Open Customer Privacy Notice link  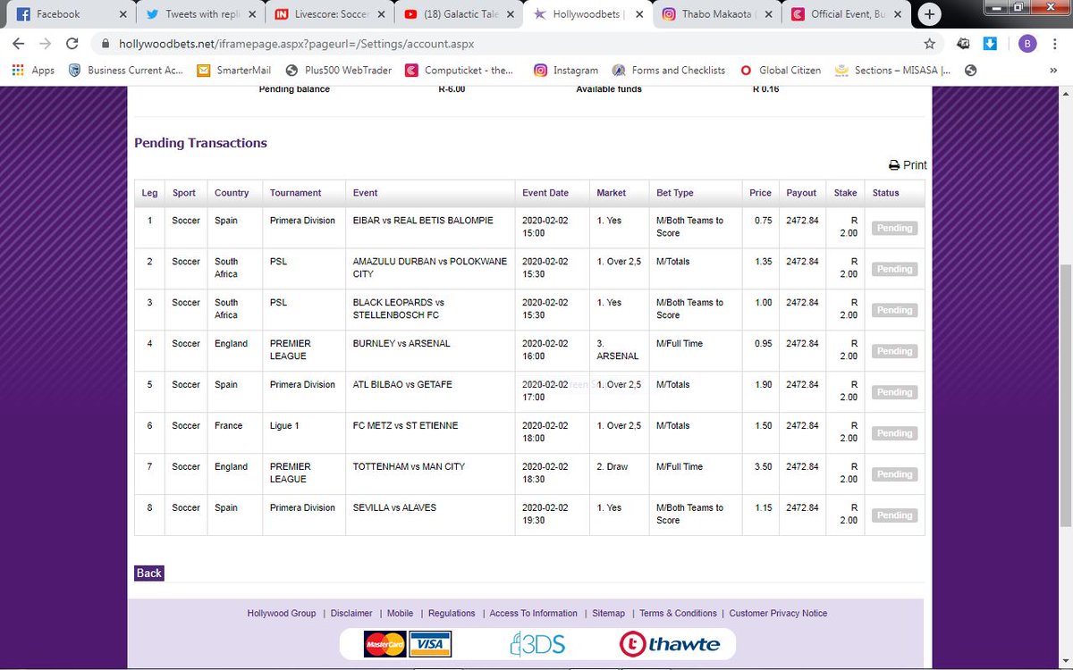(x=778, y=614)
